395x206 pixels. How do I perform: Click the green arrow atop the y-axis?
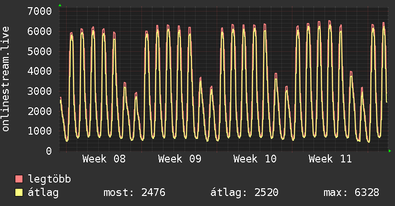pos(59,5)
